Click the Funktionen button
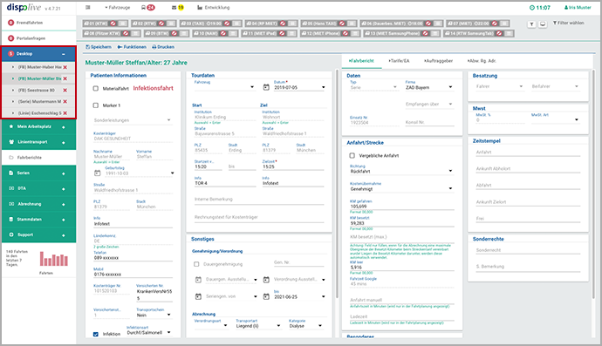This screenshot has height=346, width=602. (x=132, y=47)
